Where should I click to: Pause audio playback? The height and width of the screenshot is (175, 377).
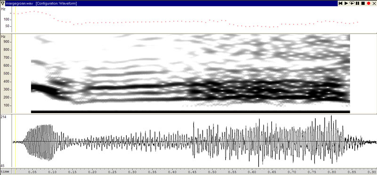pos(358,3)
